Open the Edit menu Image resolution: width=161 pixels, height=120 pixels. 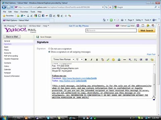click(10, 12)
